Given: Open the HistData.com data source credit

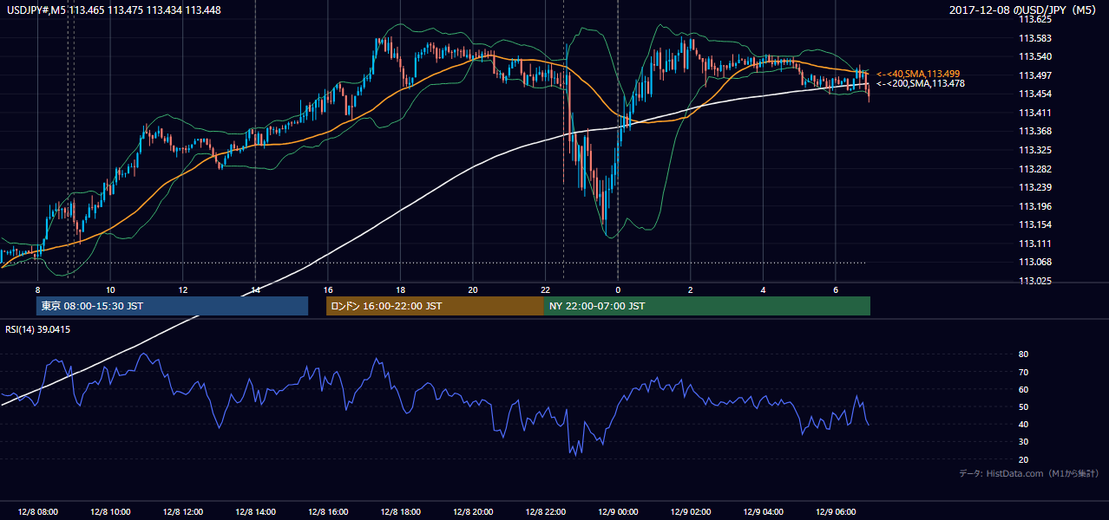Looking at the screenshot, I should click(1028, 473).
